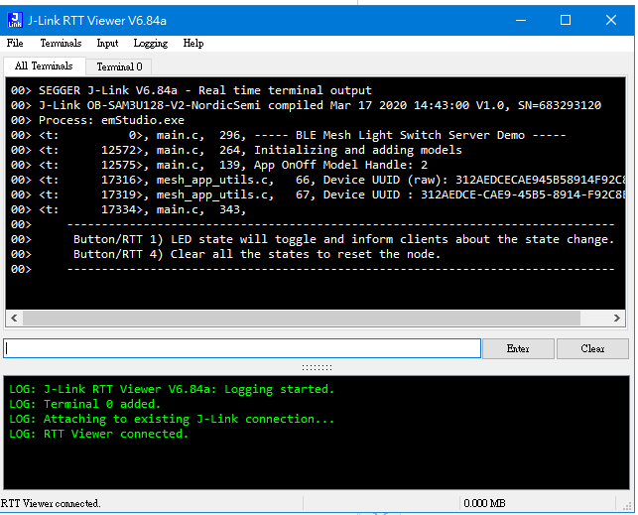
Task: Close the J-Link RTT Viewer window
Action: [611, 20]
